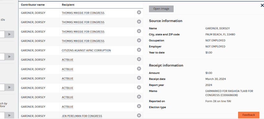The height and width of the screenshot is (119, 264).
Task: Expand details arrow for CITIZENS AGAINST AIPAC CORRUPTION row
Action: click(x=139, y=50)
